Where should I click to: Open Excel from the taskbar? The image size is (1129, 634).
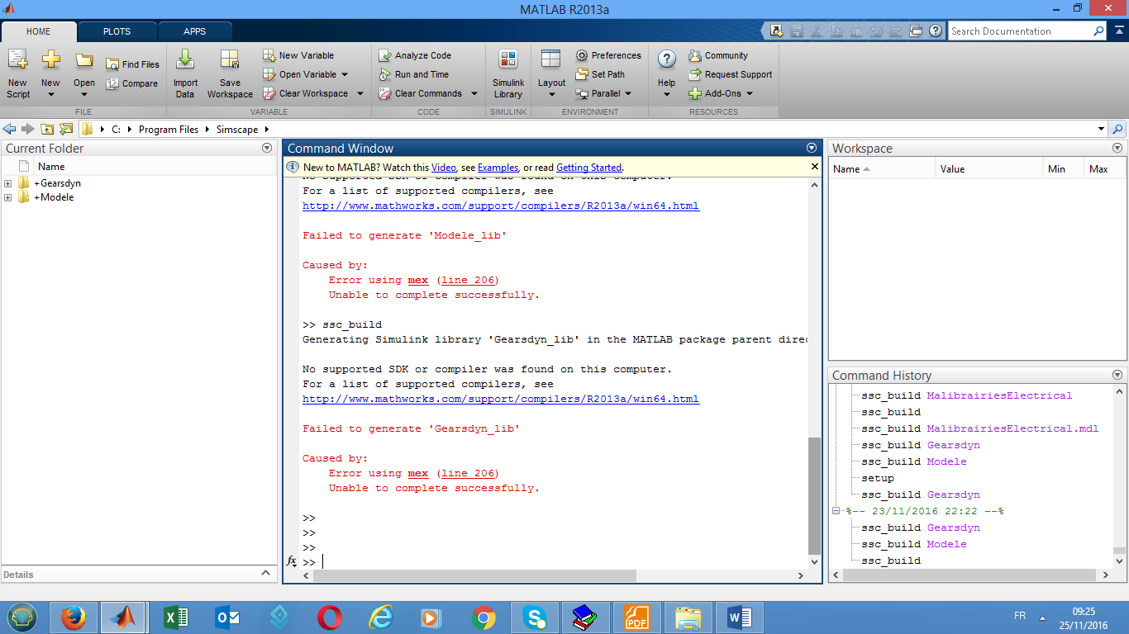[175, 617]
